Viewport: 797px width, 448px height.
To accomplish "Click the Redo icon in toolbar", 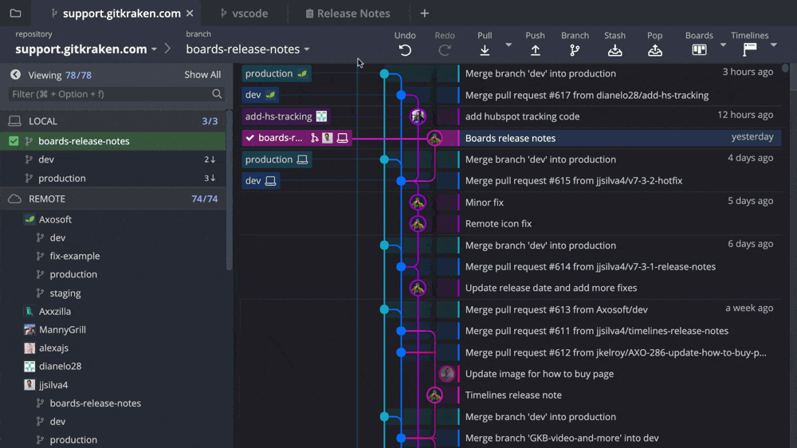I will (445, 50).
